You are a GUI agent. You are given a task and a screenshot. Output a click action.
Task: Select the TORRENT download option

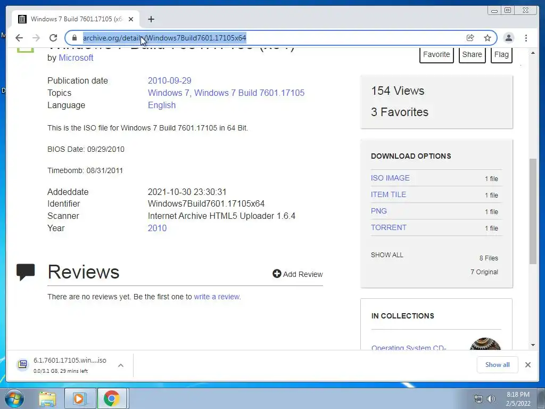tap(389, 227)
